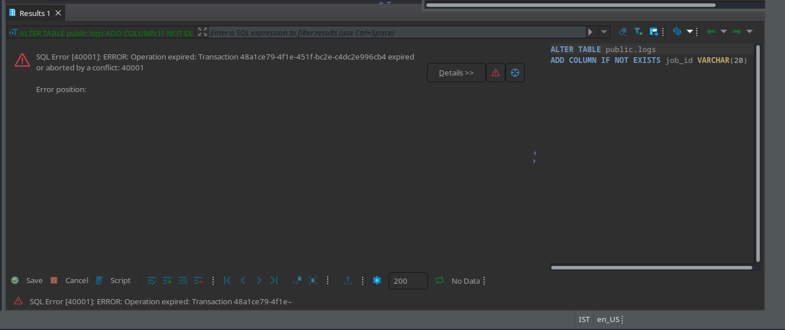The height and width of the screenshot is (330, 785).
Task: Click the Save button
Action: pyautogui.click(x=34, y=280)
